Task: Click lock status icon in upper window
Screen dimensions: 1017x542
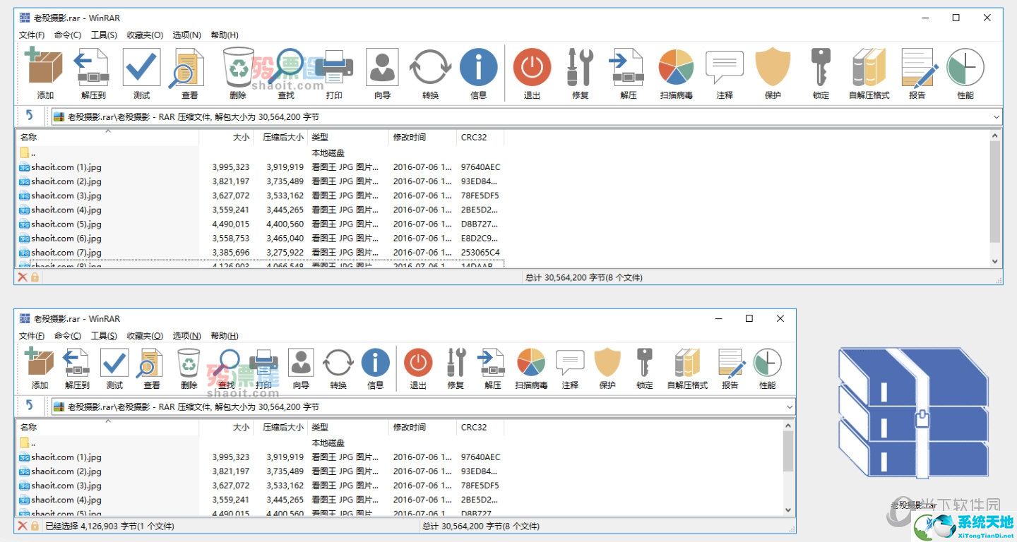Action: click(35, 277)
